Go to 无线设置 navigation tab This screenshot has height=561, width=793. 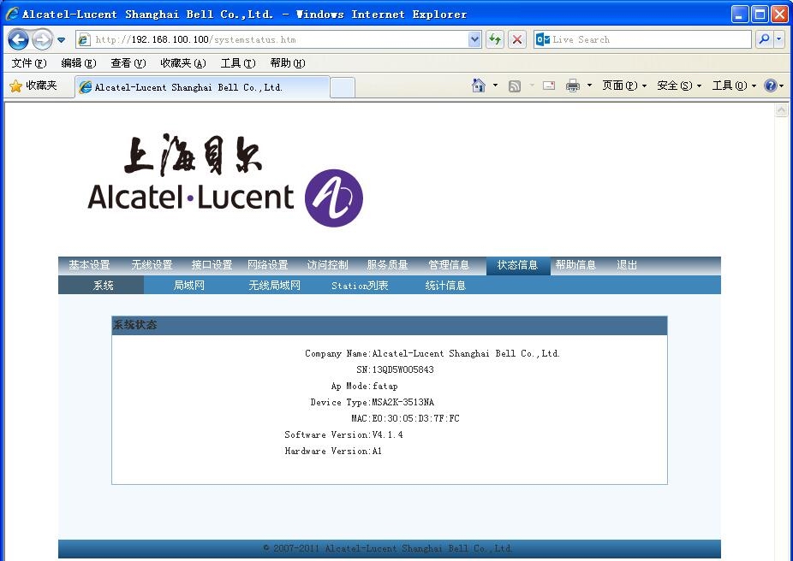click(152, 265)
